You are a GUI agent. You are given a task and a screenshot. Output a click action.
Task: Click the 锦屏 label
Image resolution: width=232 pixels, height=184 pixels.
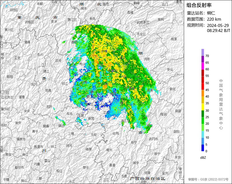(89, 149)
